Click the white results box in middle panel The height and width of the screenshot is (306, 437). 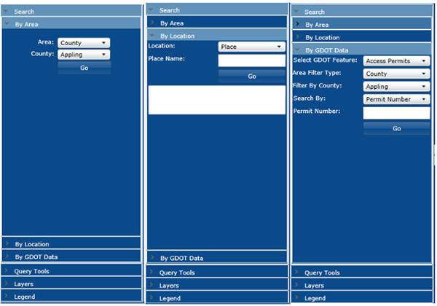click(217, 100)
